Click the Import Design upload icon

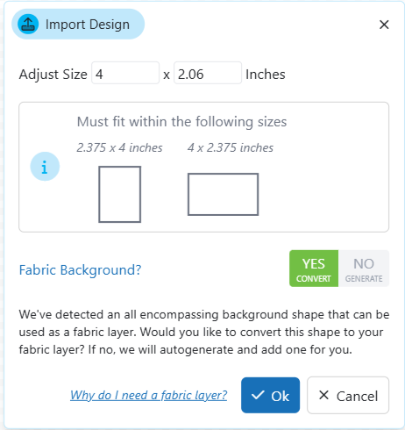(28, 24)
